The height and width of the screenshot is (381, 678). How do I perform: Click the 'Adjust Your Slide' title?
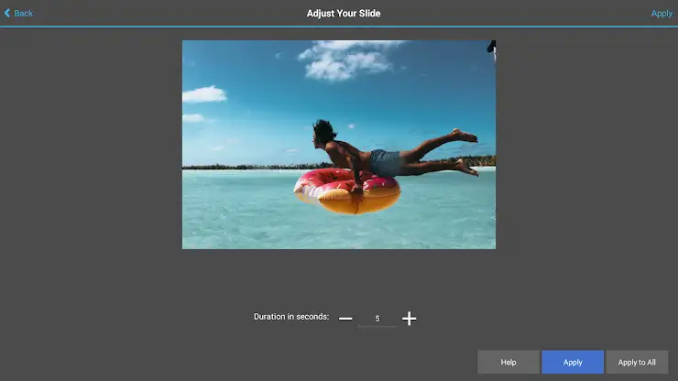pyautogui.click(x=344, y=14)
